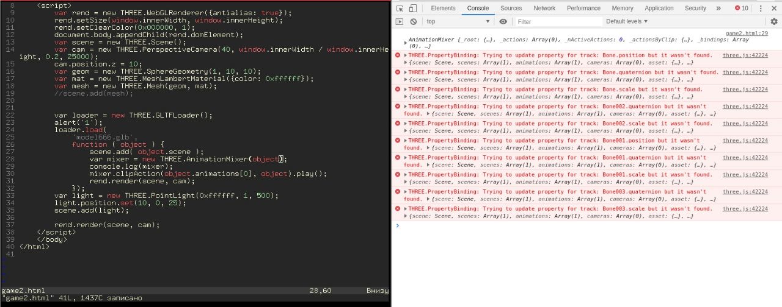Viewport: 782px width, 307px height.
Task: Select the Console tab
Action: coord(478,8)
